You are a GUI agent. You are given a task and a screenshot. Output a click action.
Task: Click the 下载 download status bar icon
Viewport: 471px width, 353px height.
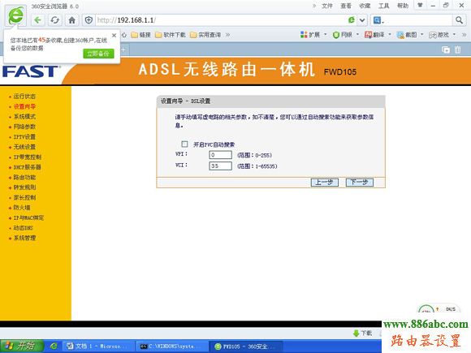click(x=362, y=334)
